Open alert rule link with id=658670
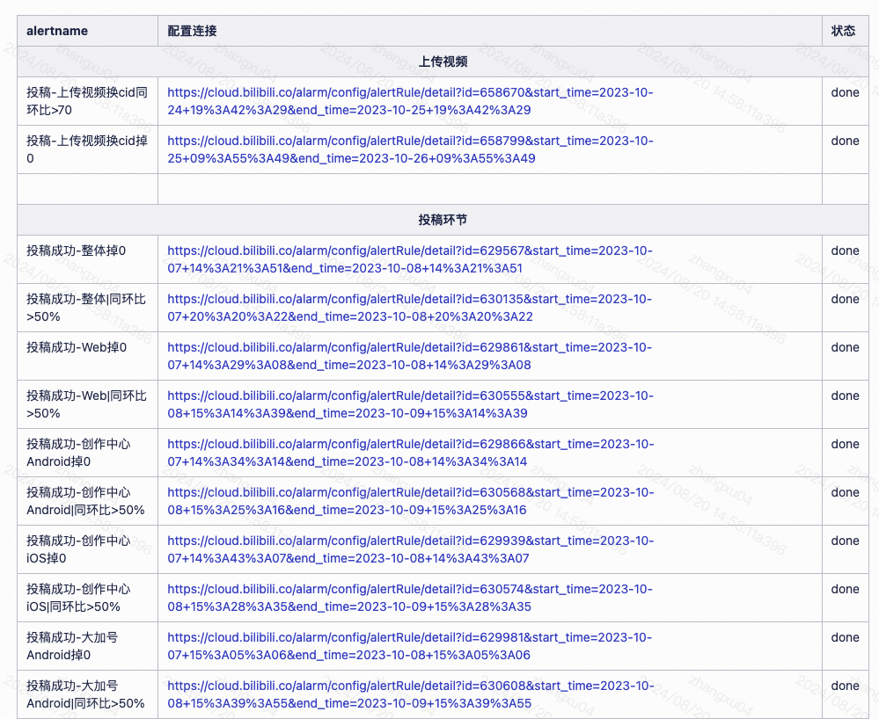This screenshot has height=719, width=879. (410, 101)
